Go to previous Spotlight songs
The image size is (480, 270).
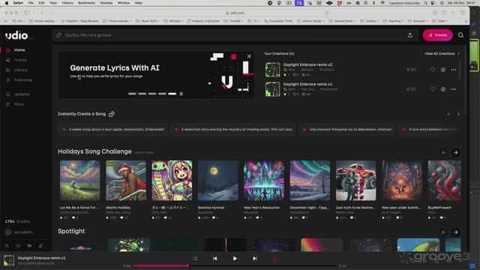click(x=443, y=232)
